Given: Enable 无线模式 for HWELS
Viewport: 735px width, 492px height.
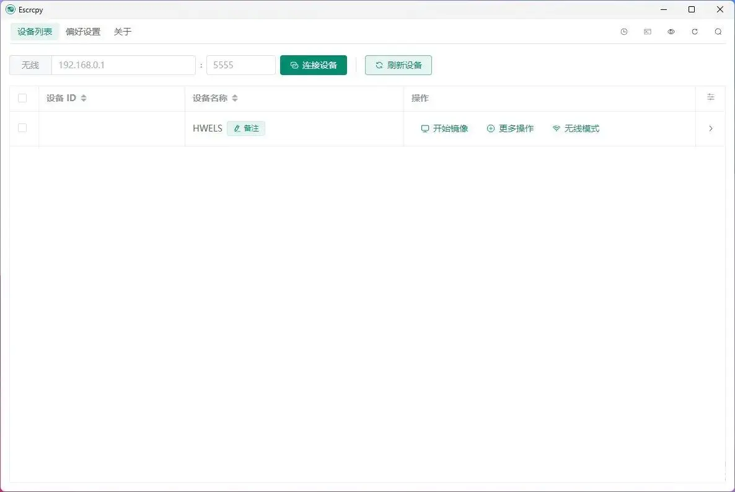Looking at the screenshot, I should point(576,128).
